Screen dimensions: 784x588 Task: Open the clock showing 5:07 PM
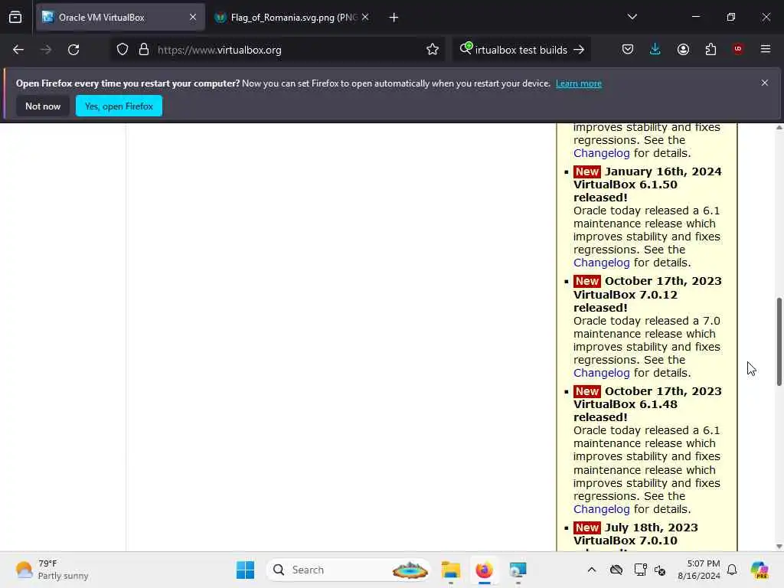click(x=699, y=570)
